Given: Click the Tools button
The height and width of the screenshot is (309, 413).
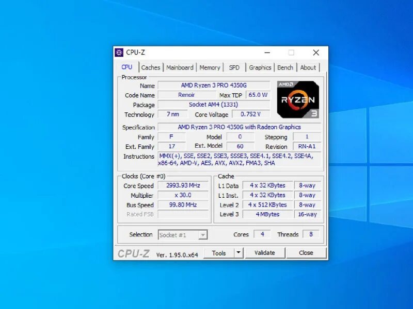Looking at the screenshot, I should 219,253.
